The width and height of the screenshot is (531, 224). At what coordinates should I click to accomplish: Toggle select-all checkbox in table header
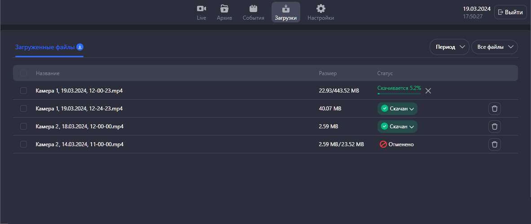tap(24, 73)
